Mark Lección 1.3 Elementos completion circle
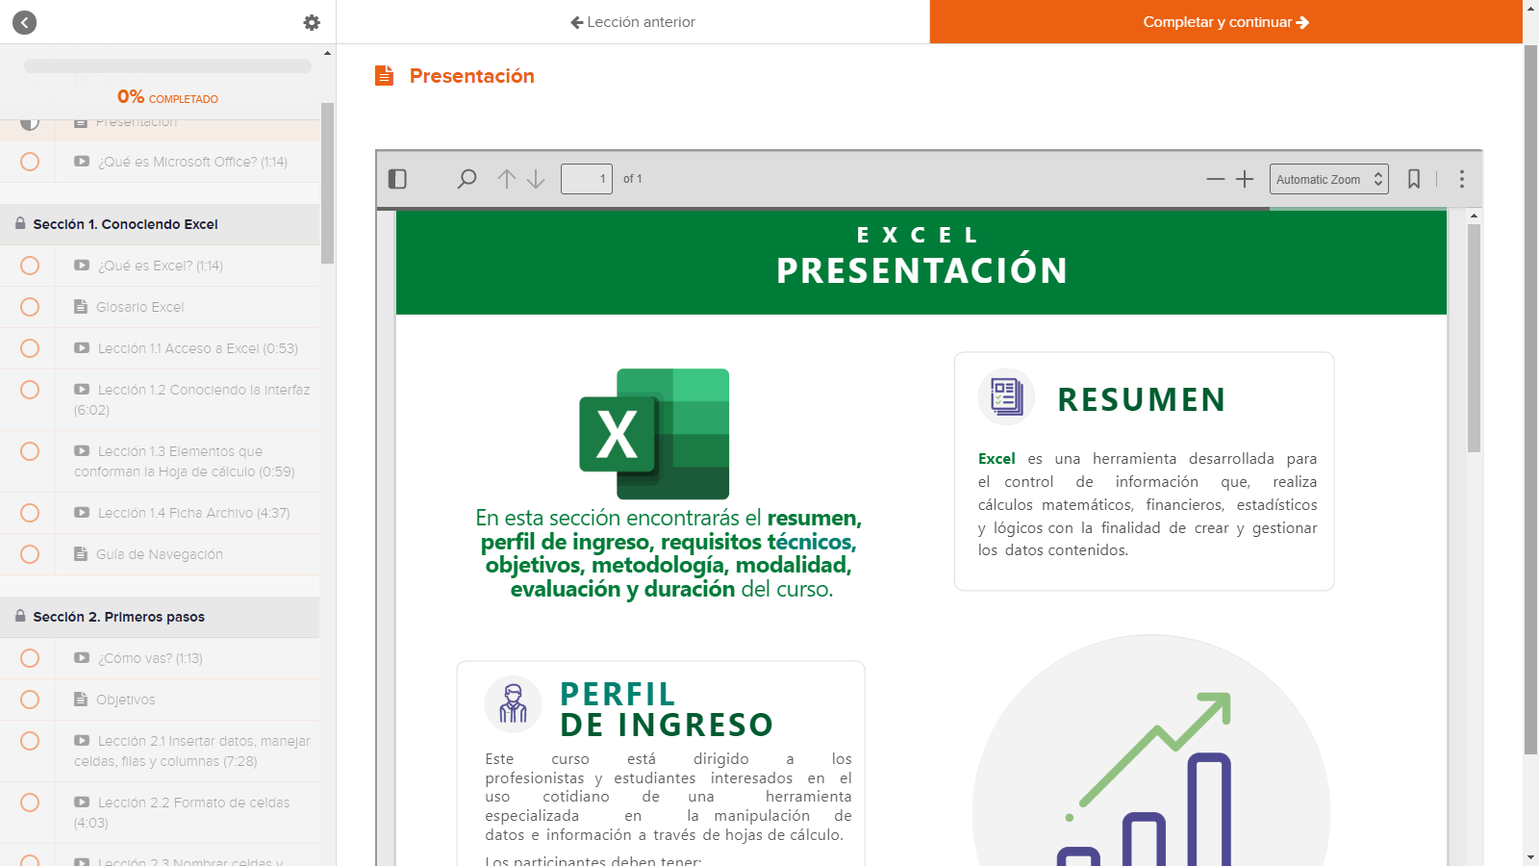The image size is (1539, 866). click(30, 451)
